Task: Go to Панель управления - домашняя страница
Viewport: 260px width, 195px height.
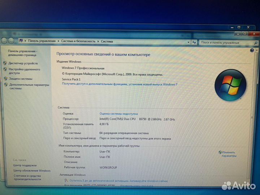Action: [22, 53]
